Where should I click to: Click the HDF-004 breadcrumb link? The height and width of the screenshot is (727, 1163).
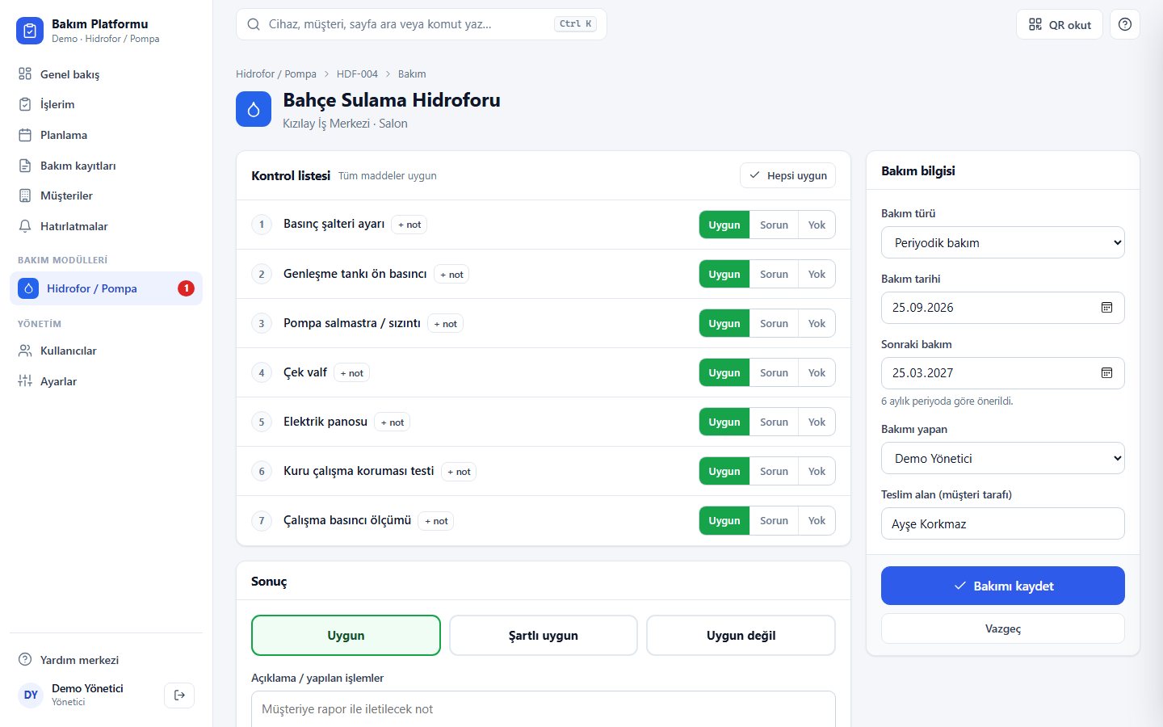coord(357,74)
